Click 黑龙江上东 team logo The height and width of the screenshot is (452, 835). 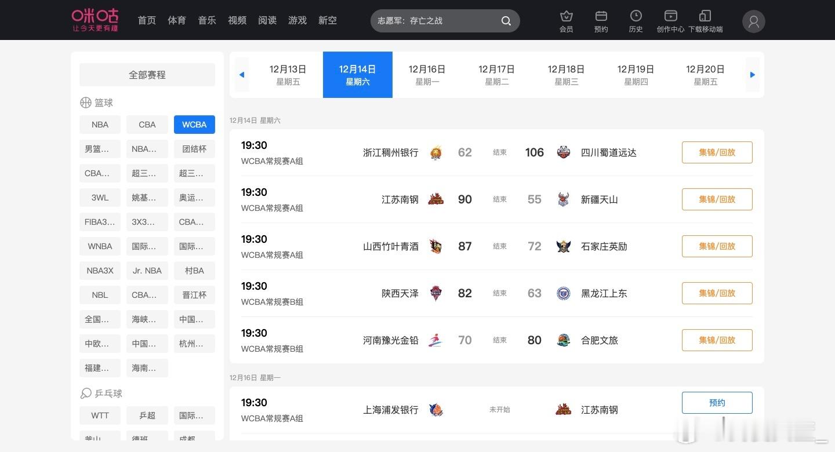coord(563,293)
